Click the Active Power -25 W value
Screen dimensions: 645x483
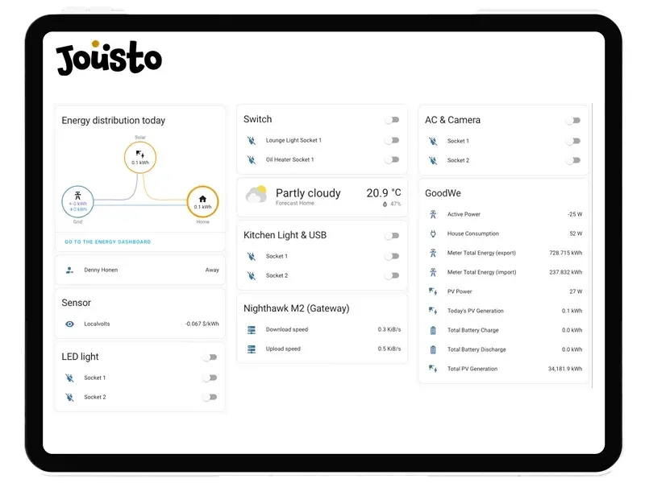[x=575, y=214]
